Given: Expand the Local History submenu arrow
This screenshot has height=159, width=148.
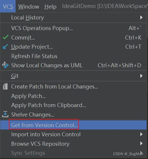Looking at the screenshot, I should point(141,17).
